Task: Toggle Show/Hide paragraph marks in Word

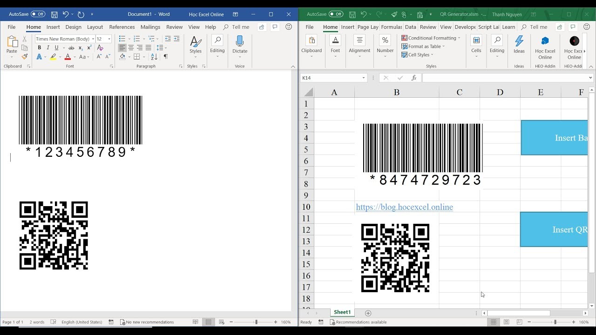Action: pos(165,57)
